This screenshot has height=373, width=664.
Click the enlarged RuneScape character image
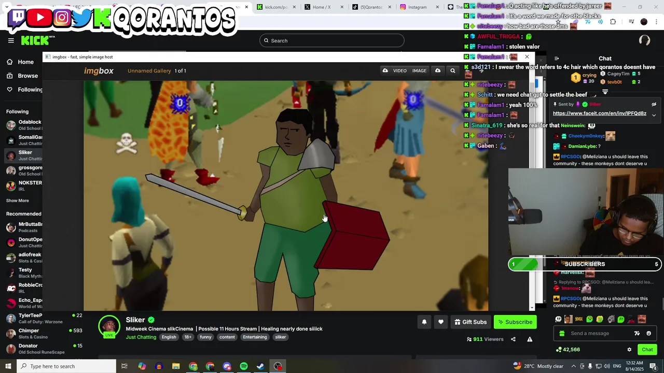point(285,195)
